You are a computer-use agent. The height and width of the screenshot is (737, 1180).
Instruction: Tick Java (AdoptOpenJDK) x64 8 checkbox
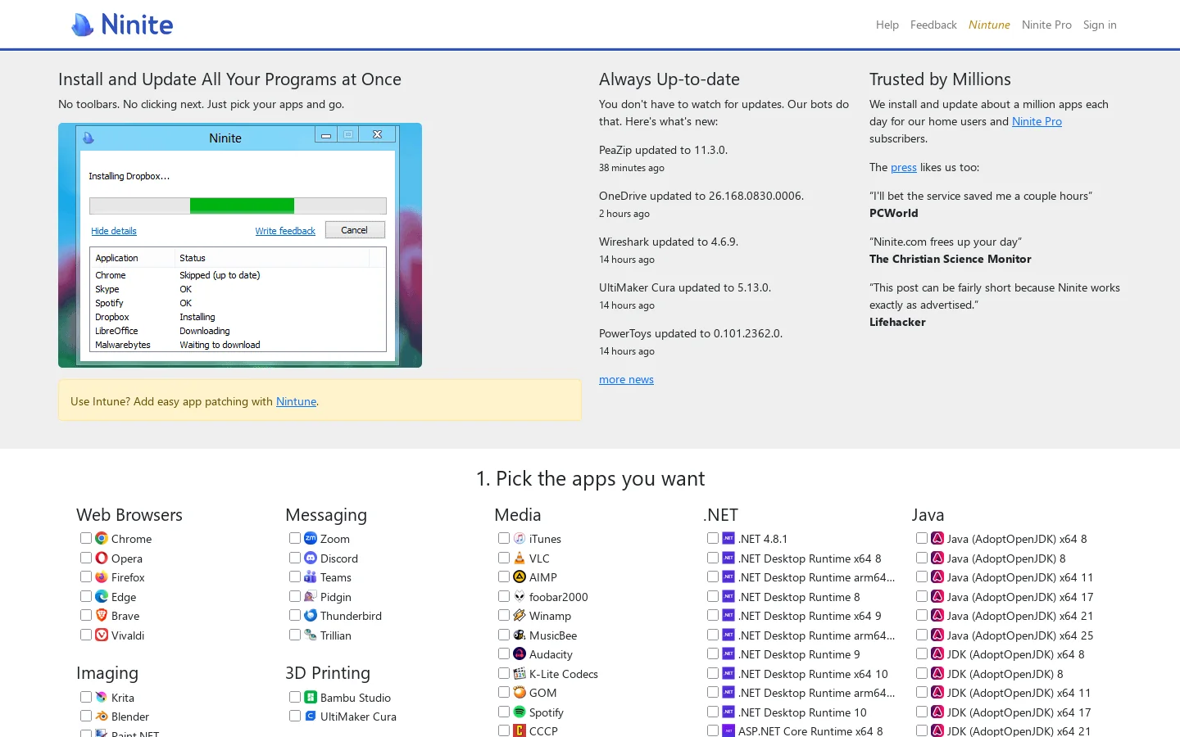tap(922, 538)
